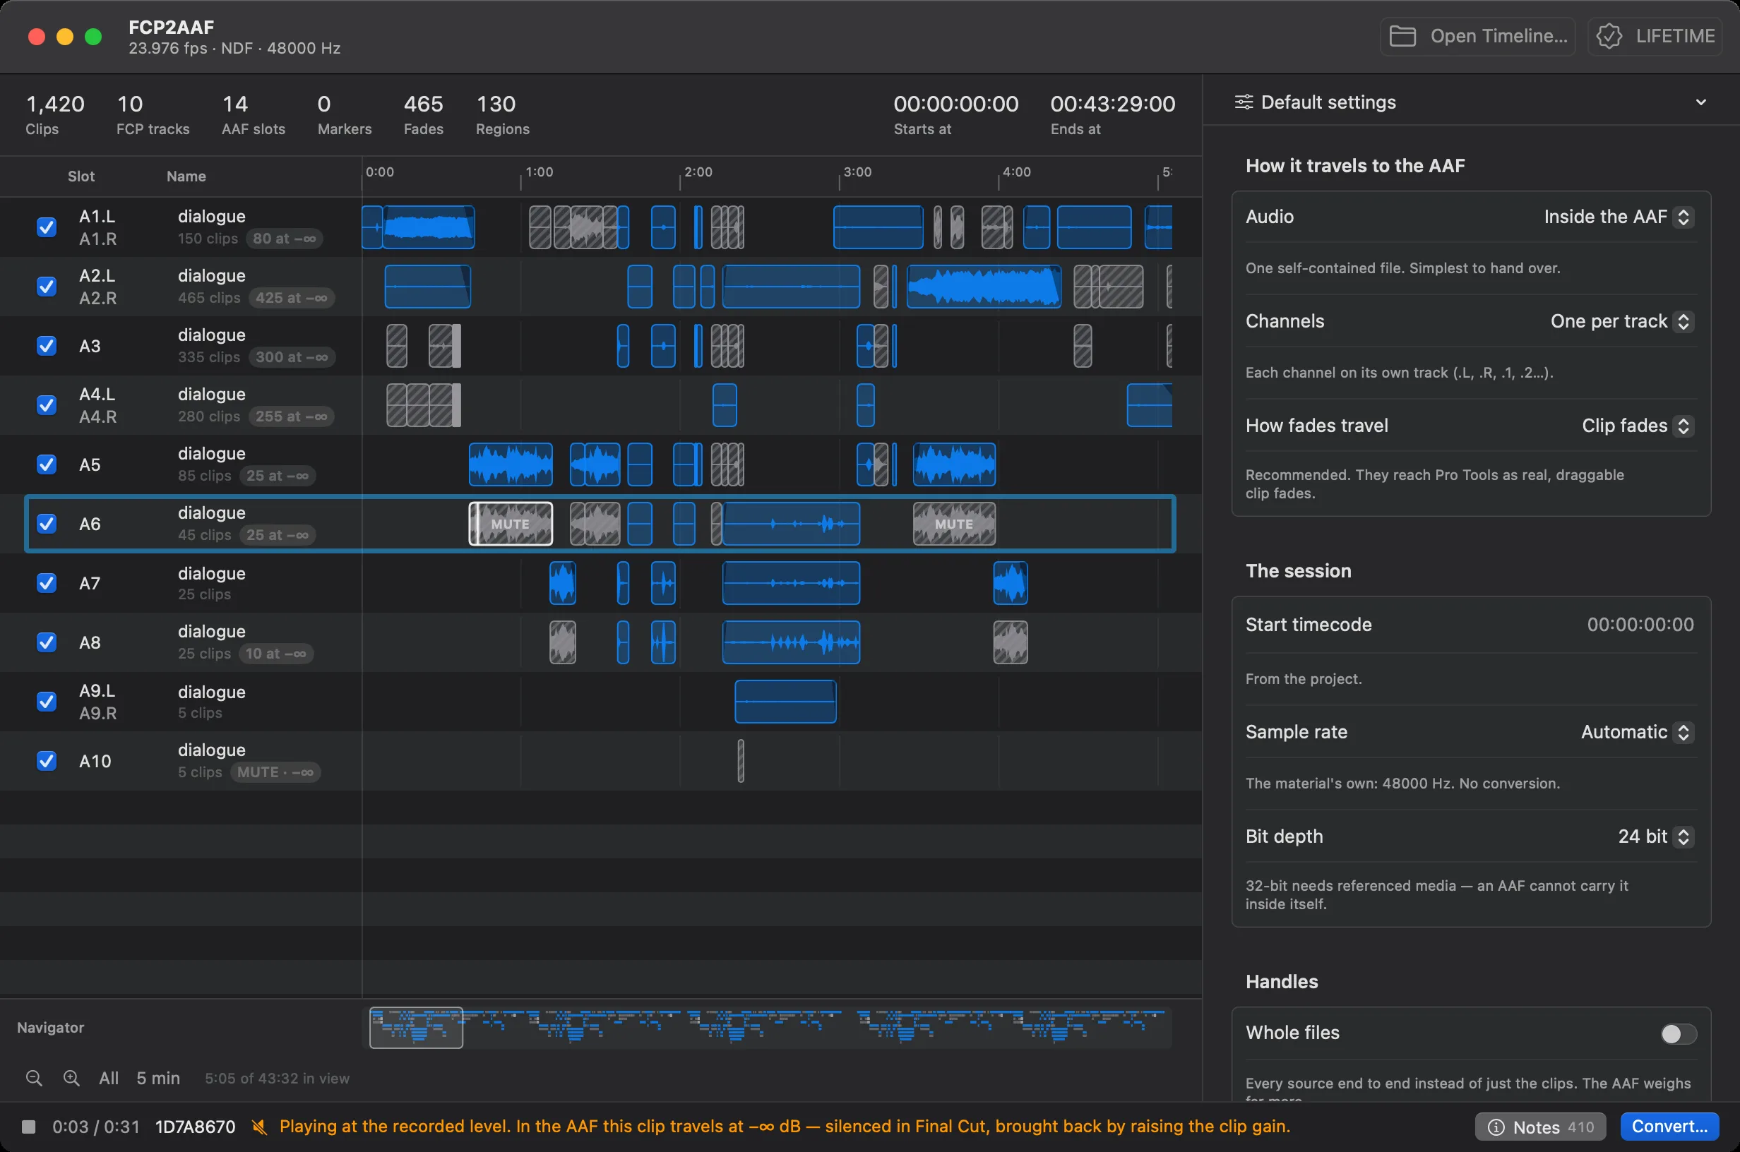The width and height of the screenshot is (1740, 1152).
Task: Click the '14 AAF slots' statistic
Action: point(254,114)
